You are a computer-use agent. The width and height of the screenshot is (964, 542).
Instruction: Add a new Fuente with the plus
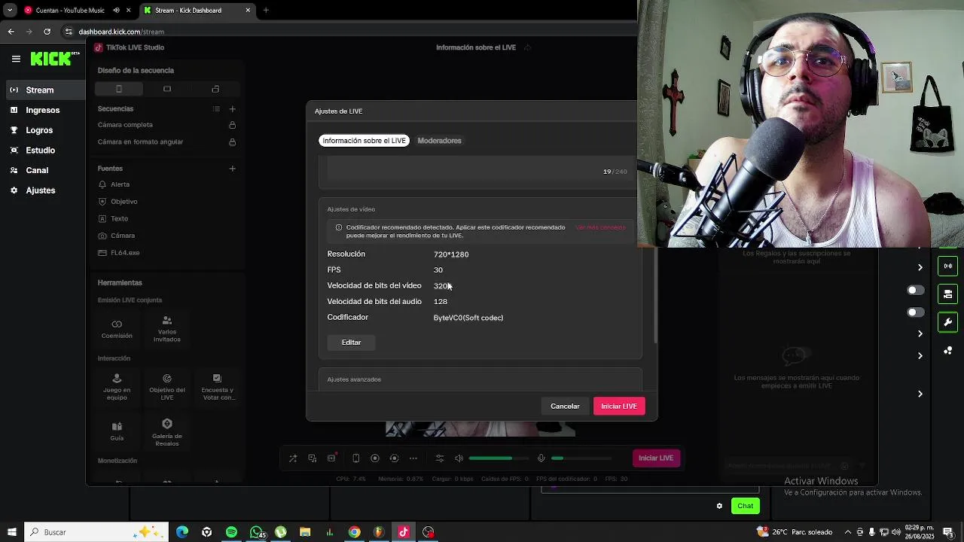tap(232, 169)
